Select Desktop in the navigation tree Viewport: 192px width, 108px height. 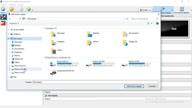(17, 45)
